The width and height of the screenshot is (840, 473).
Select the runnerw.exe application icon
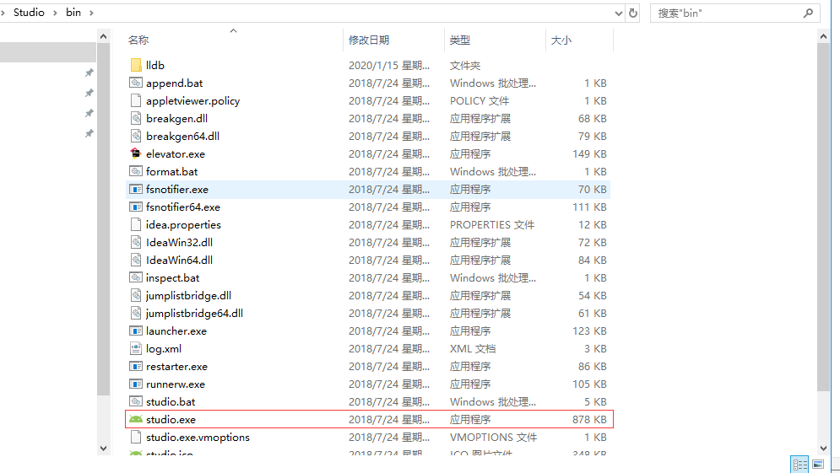point(136,384)
